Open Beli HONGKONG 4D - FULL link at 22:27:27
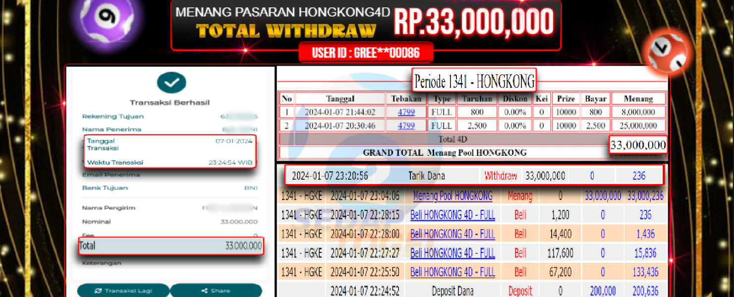Image resolution: width=734 pixels, height=297 pixels. pyautogui.click(x=453, y=253)
